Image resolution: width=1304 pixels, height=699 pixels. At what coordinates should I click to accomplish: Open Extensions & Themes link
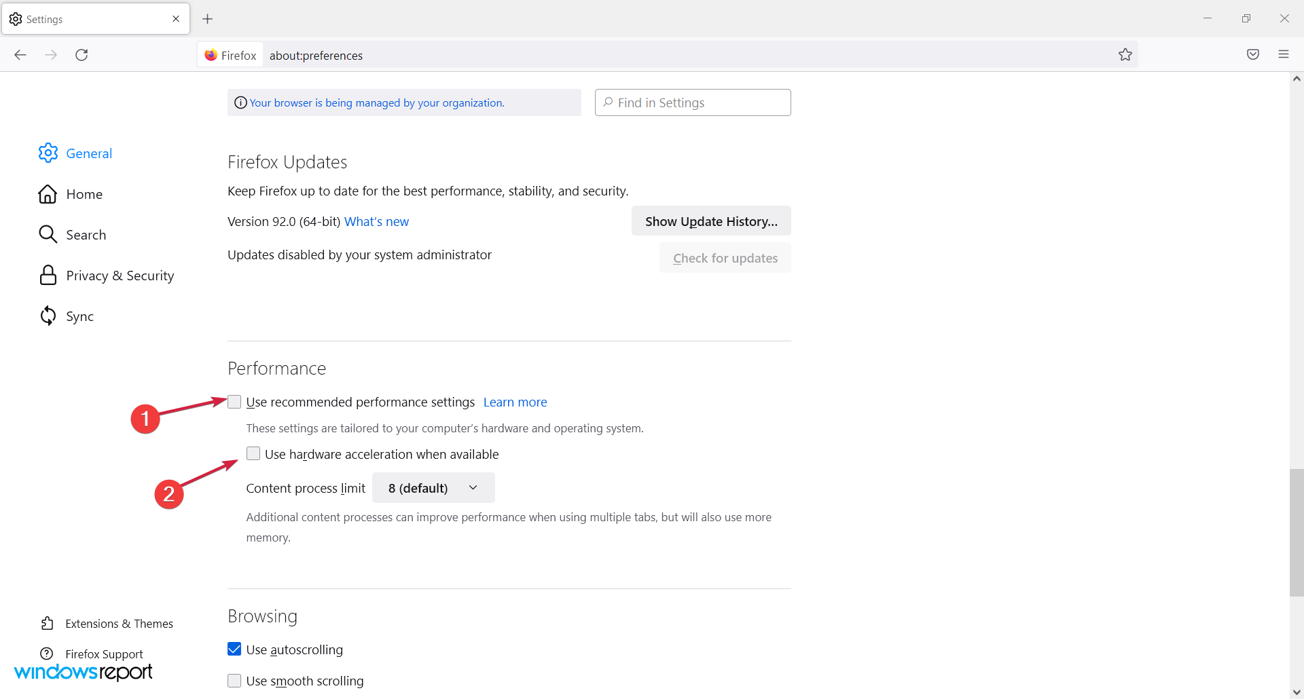119,624
